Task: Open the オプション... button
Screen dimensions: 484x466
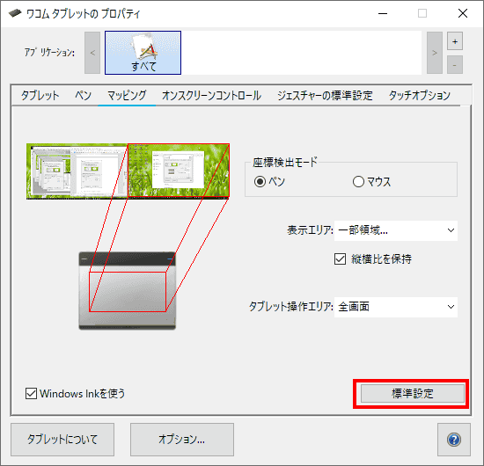Action: [x=182, y=440]
